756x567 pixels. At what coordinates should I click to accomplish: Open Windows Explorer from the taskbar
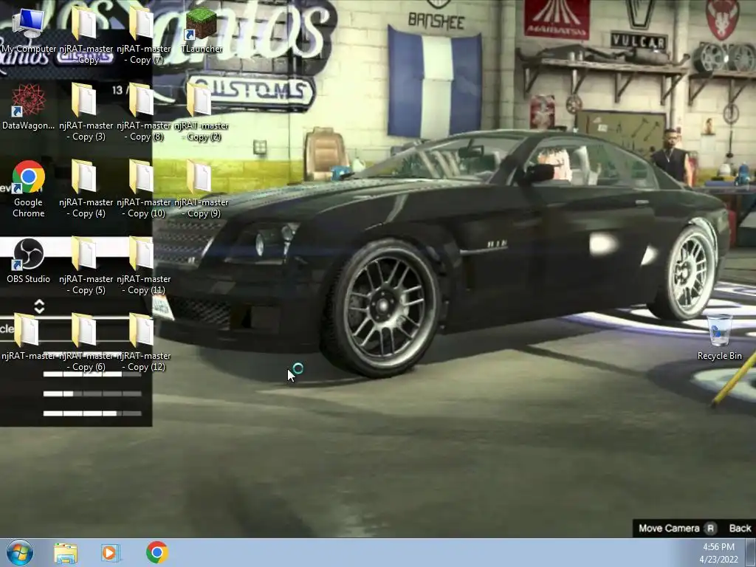point(66,552)
